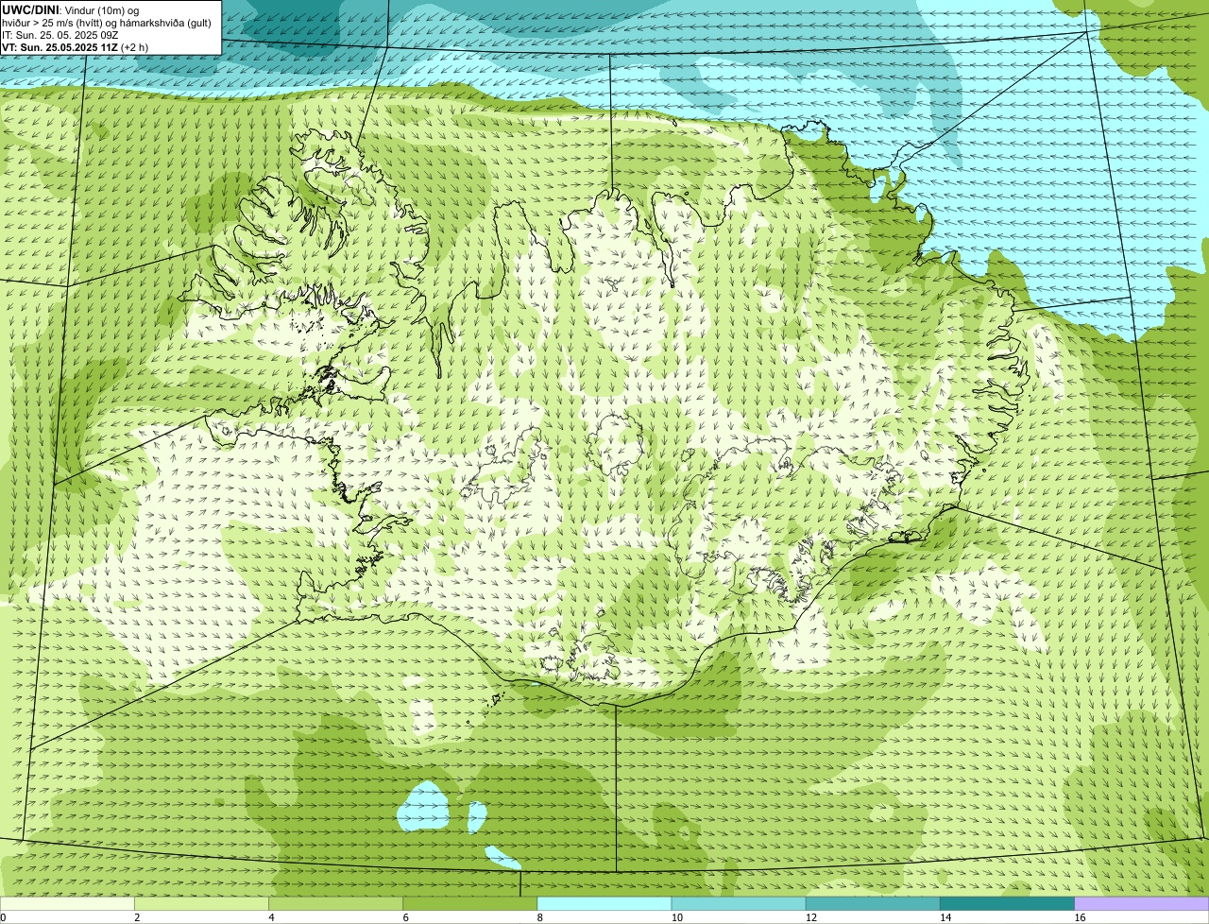Click the dark teal legend swatch between 14 and 16
The height and width of the screenshot is (924, 1209).
[1007, 904]
